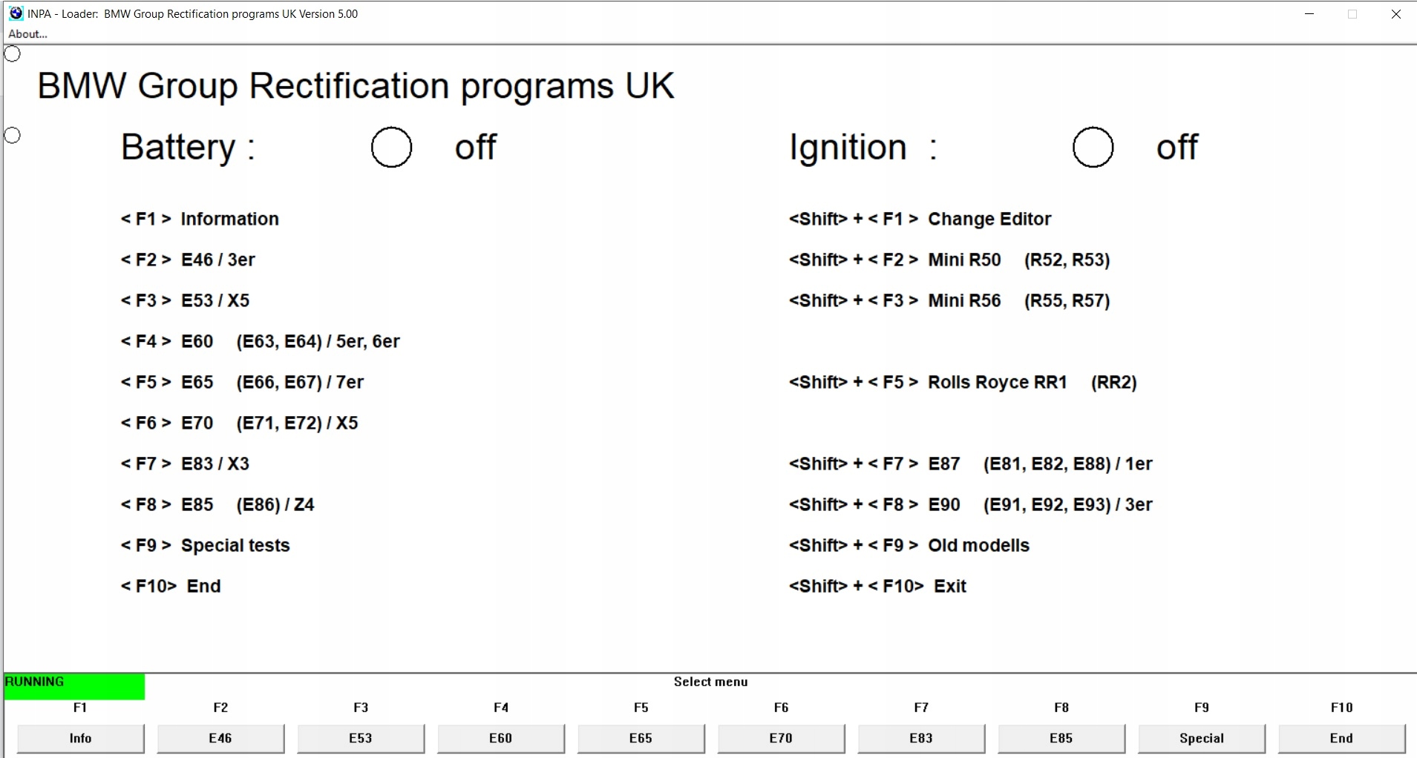Click the Ignition status indicator circle
This screenshot has height=758, width=1417.
tap(1093, 147)
